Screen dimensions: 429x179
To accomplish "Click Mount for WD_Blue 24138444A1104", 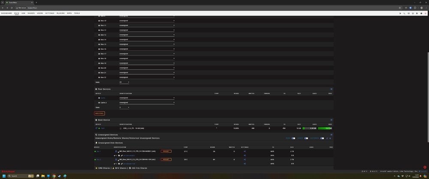I will pos(166,160).
